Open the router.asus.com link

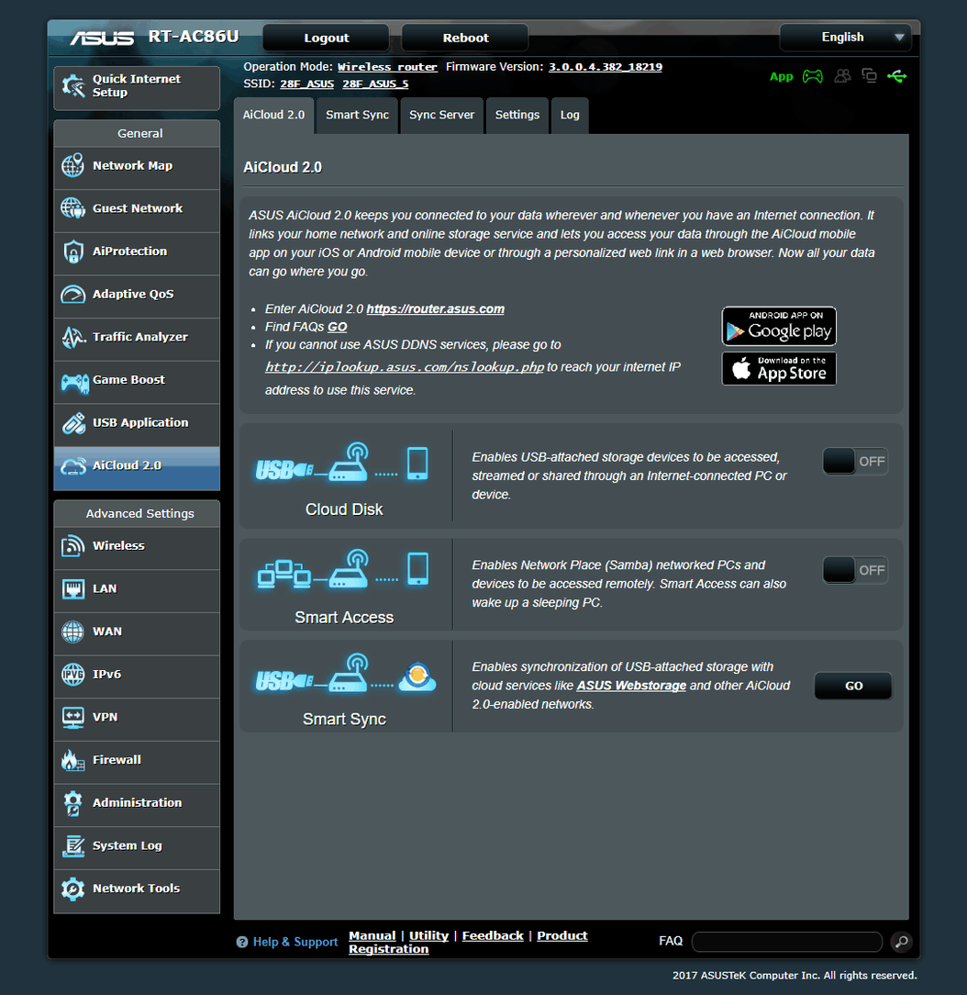(x=436, y=309)
